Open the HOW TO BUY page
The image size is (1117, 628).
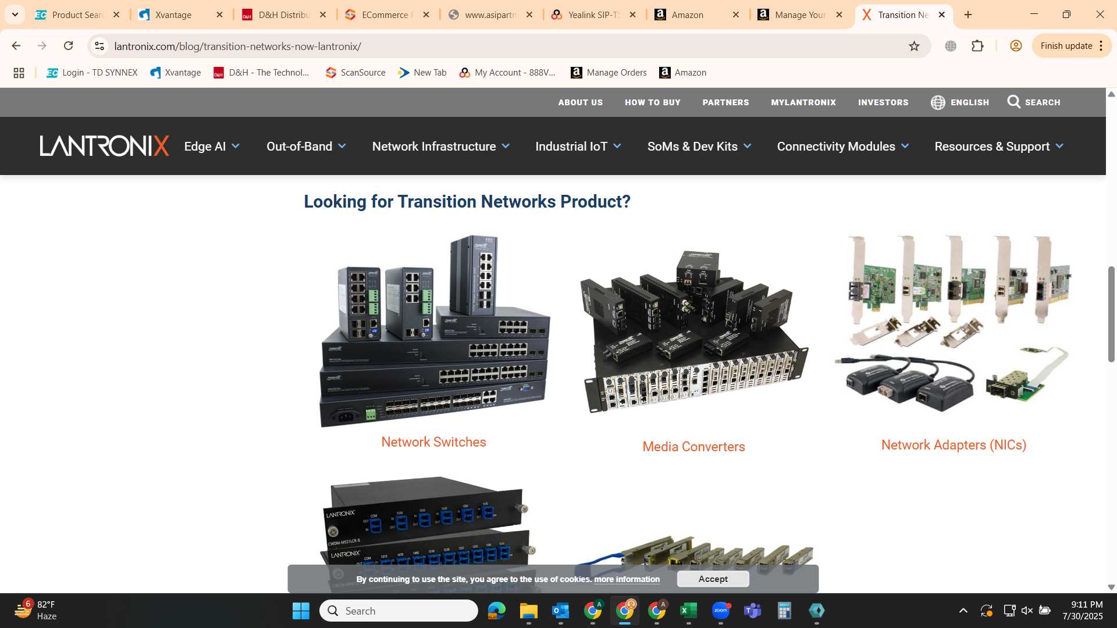652,102
